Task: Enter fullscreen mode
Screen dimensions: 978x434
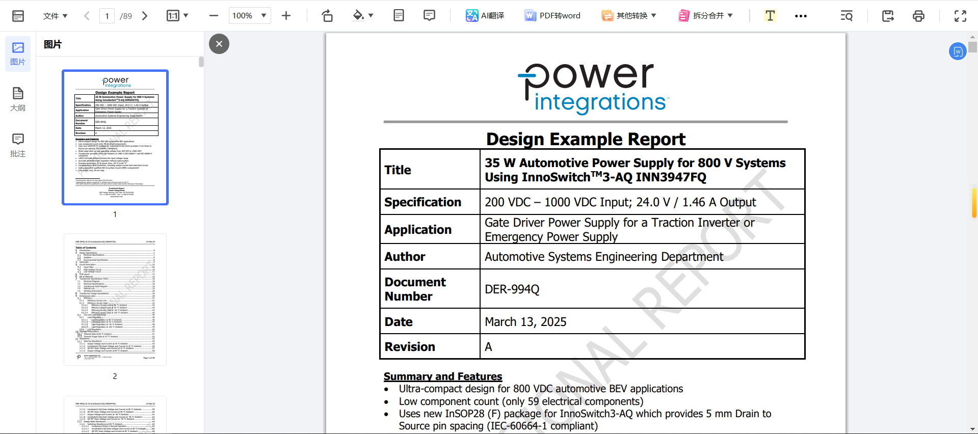Action: pos(960,16)
